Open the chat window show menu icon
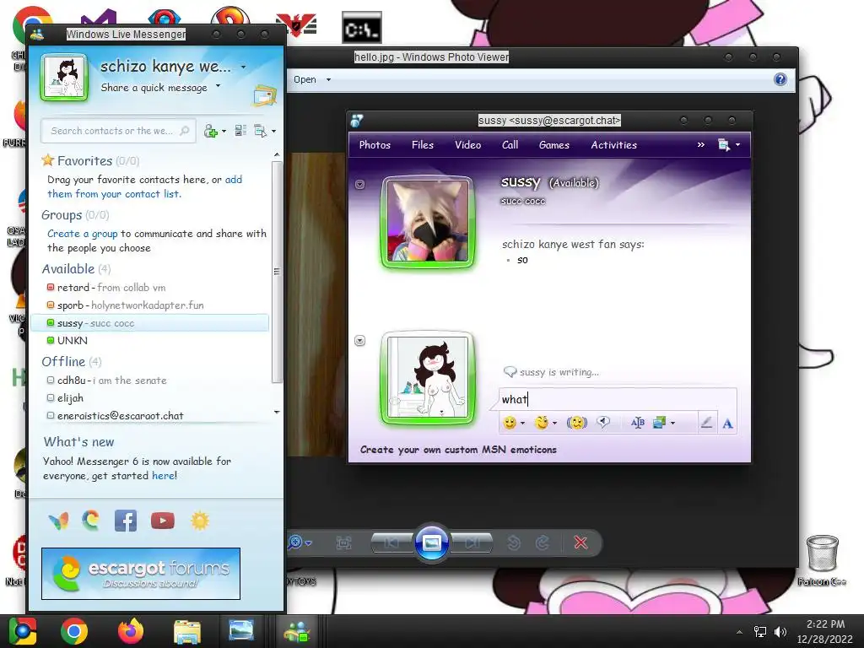 coord(723,145)
